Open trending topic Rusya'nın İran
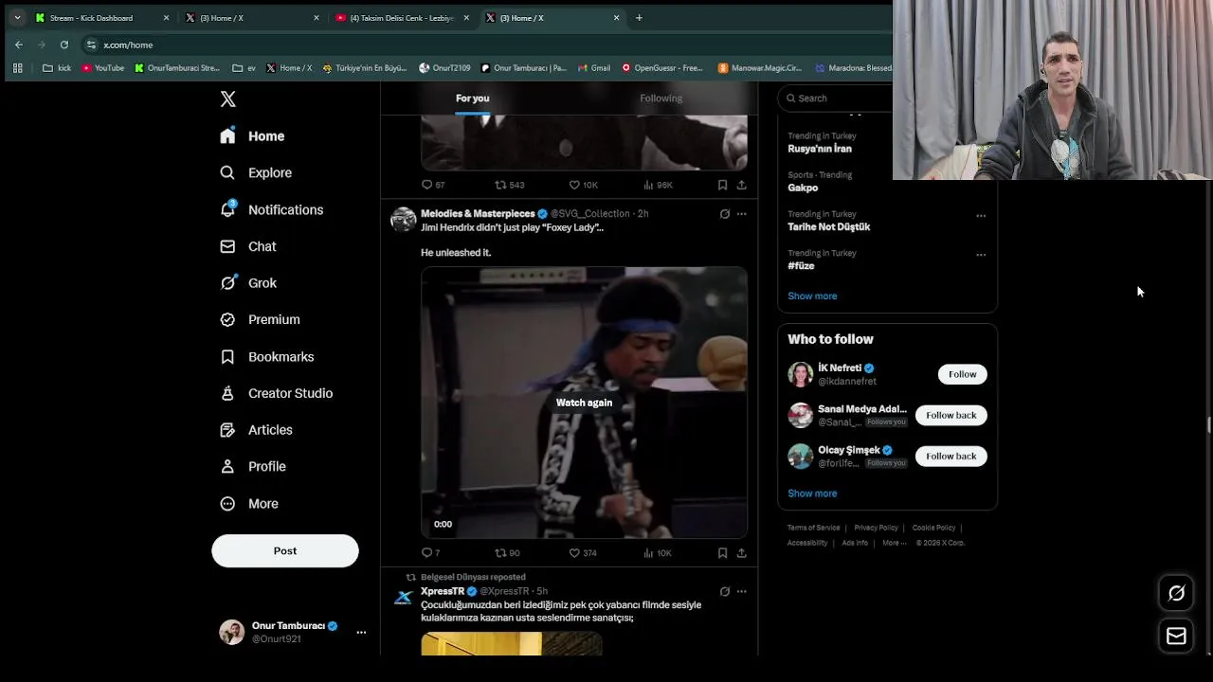 pyautogui.click(x=820, y=149)
